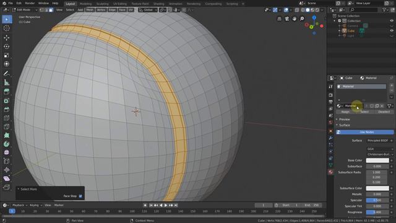Open the Modifiers wrench properties tab
This screenshot has height=223, width=396.
pyautogui.click(x=330, y=138)
